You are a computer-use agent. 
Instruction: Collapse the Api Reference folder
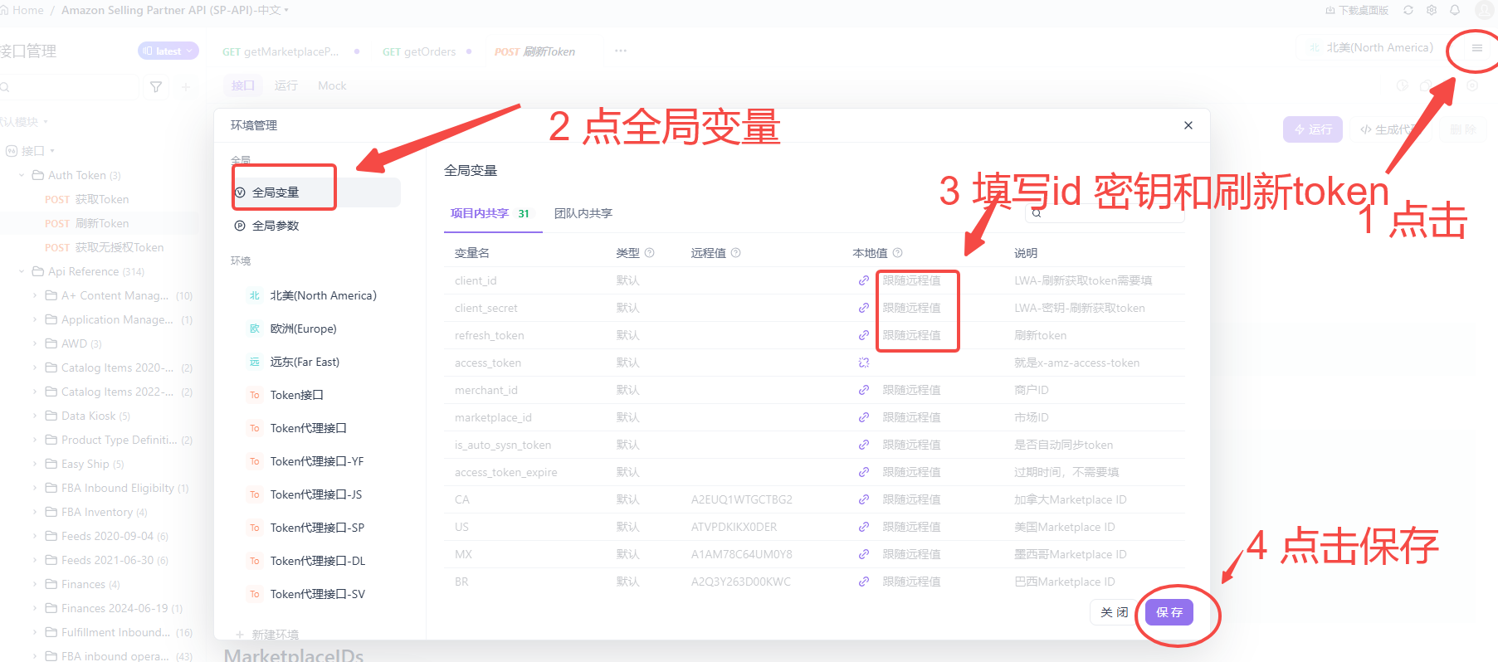(22, 271)
